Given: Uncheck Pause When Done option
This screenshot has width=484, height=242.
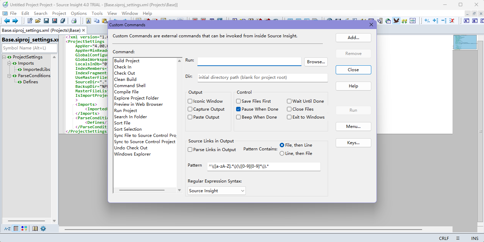Looking at the screenshot, I should (x=239, y=109).
